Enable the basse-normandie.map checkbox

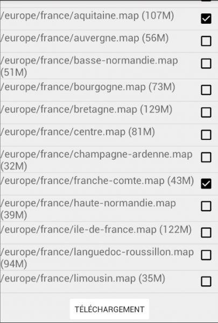[x=206, y=64]
